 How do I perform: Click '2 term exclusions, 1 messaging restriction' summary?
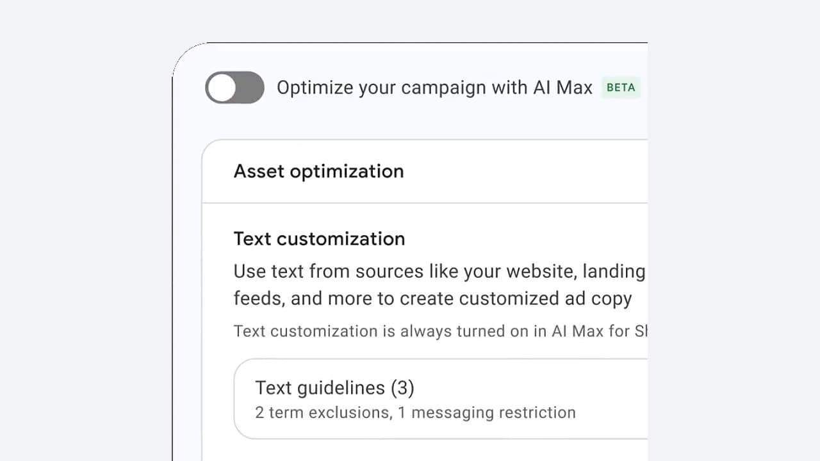pyautogui.click(x=415, y=413)
